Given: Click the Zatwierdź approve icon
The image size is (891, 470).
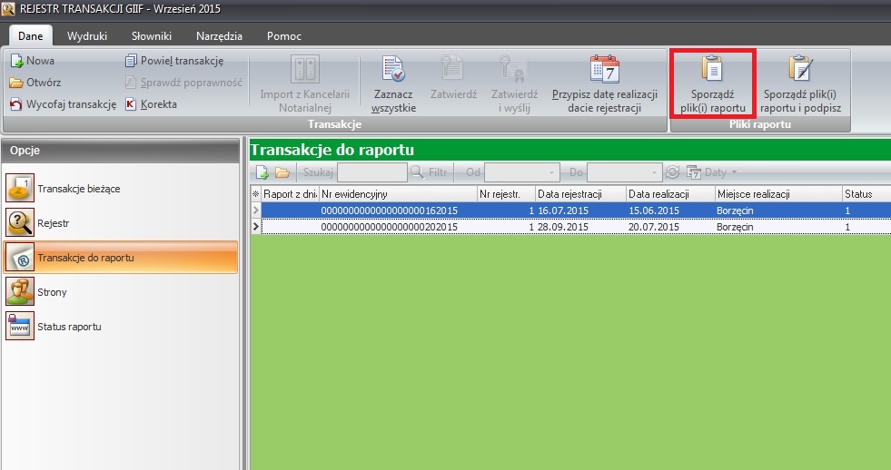Looking at the screenshot, I should 453,69.
